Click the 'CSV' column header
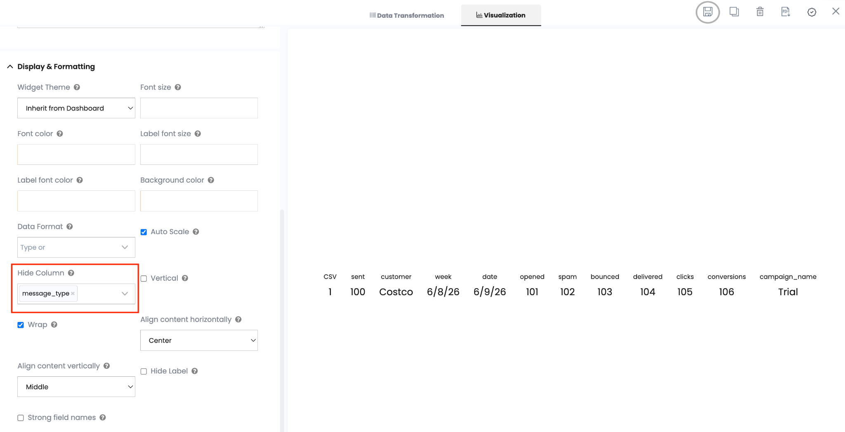Screen dimensions: 845x432 pos(330,277)
